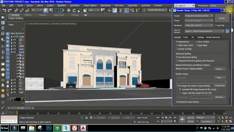Switch to the V-Ray tab
This screenshot has height=132, width=234.
pyautogui.click(x=185, y=37)
